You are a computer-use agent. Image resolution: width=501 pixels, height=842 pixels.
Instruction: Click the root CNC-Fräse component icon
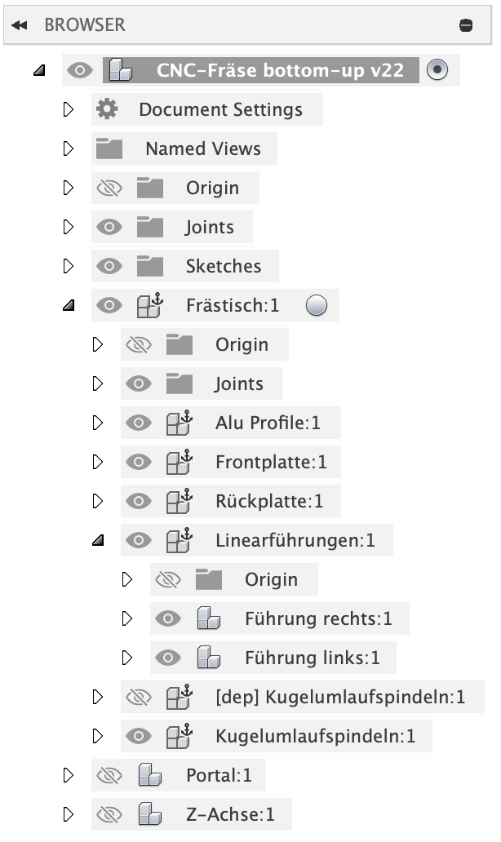tap(121, 70)
